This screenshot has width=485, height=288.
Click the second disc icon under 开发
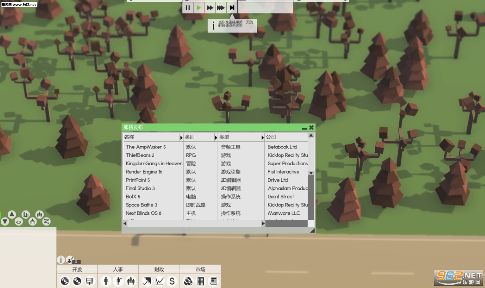pos(77,281)
